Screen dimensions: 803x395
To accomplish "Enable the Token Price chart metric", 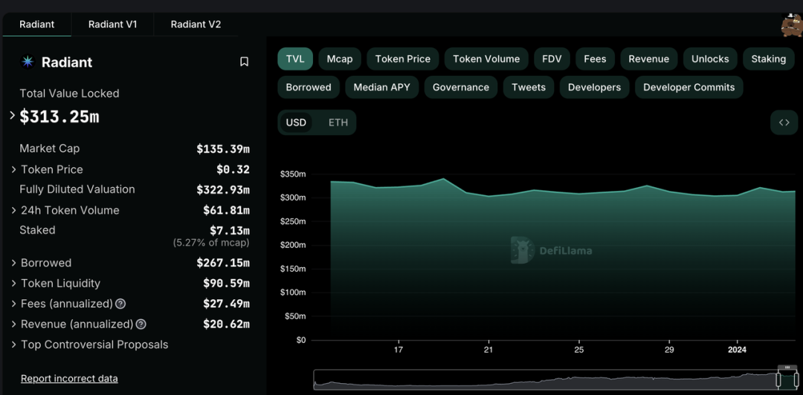I will [x=402, y=59].
